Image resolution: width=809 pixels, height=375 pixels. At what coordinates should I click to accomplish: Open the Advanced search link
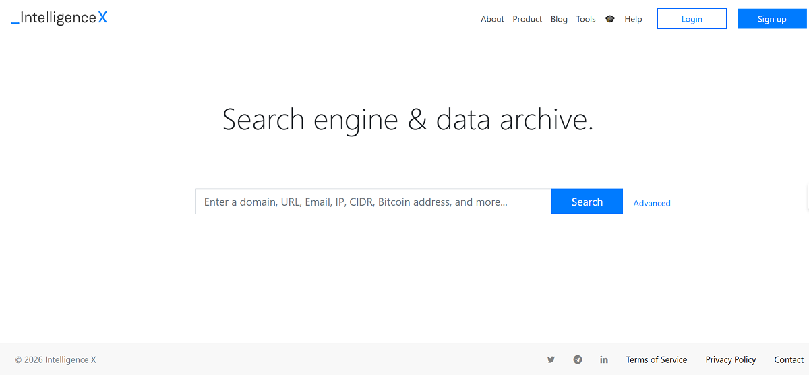coord(652,203)
